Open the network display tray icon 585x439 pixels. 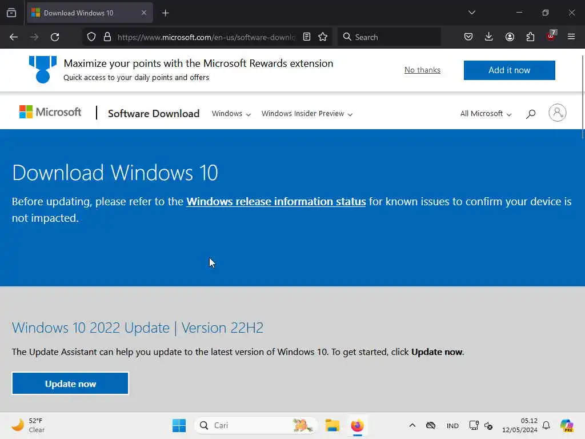(474, 425)
